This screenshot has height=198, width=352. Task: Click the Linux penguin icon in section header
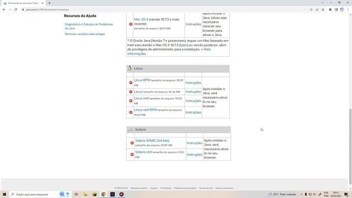point(130,68)
